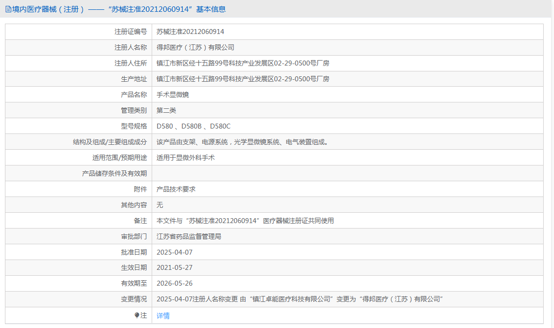Open the 详情 link
This screenshot has height=328, width=554.
pos(163,316)
